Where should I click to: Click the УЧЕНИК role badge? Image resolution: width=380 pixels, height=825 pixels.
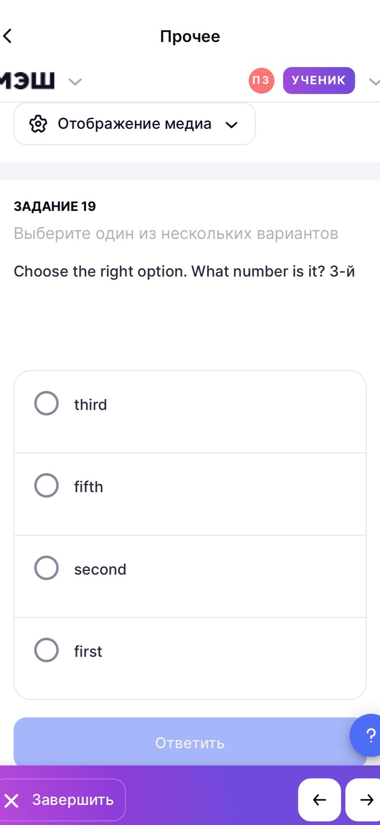pos(319,80)
